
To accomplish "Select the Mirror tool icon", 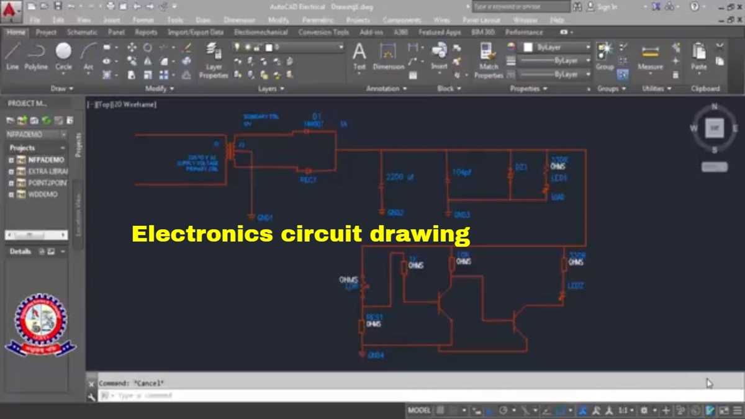I will pos(148,61).
